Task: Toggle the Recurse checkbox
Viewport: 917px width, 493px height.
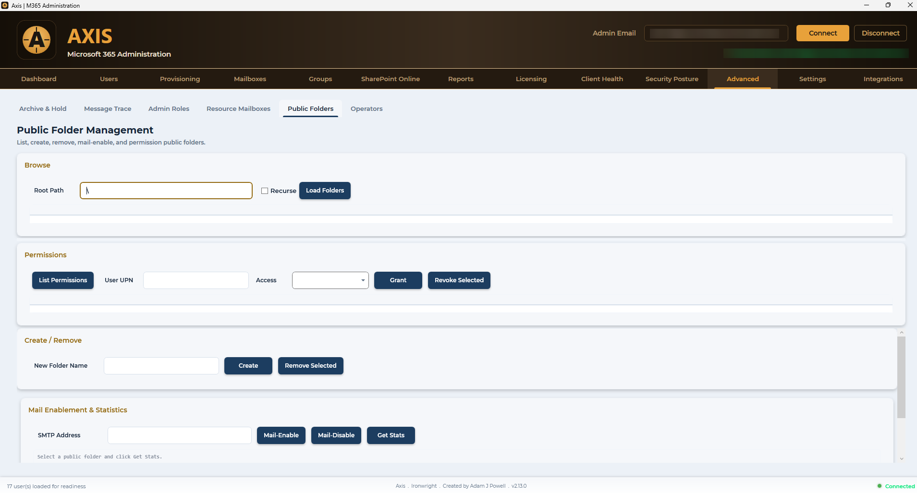Action: click(265, 191)
